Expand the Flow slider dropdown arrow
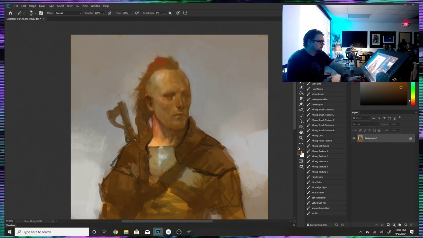423x238 pixels. [131, 13]
